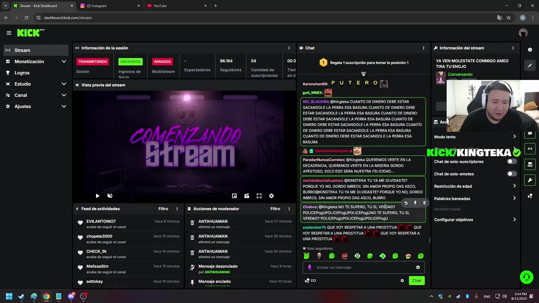Unmute the stream preview audio

pyautogui.click(x=110, y=196)
